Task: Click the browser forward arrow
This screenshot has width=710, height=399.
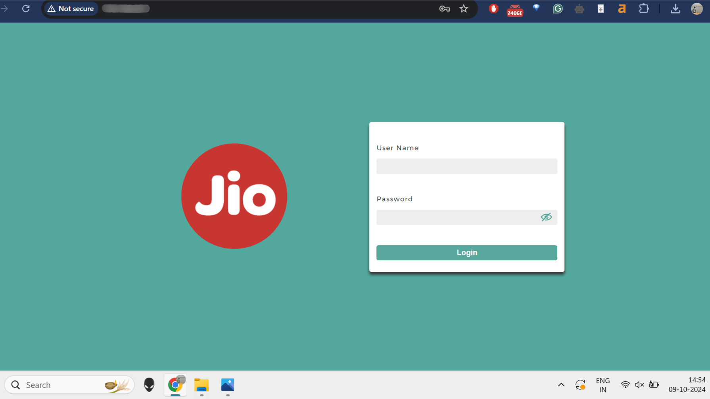Action: 4,8
